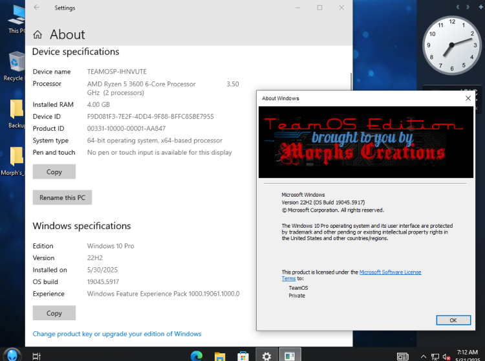485x361 pixels.
Task: Copy the Windows specifications
Action: pyautogui.click(x=54, y=313)
